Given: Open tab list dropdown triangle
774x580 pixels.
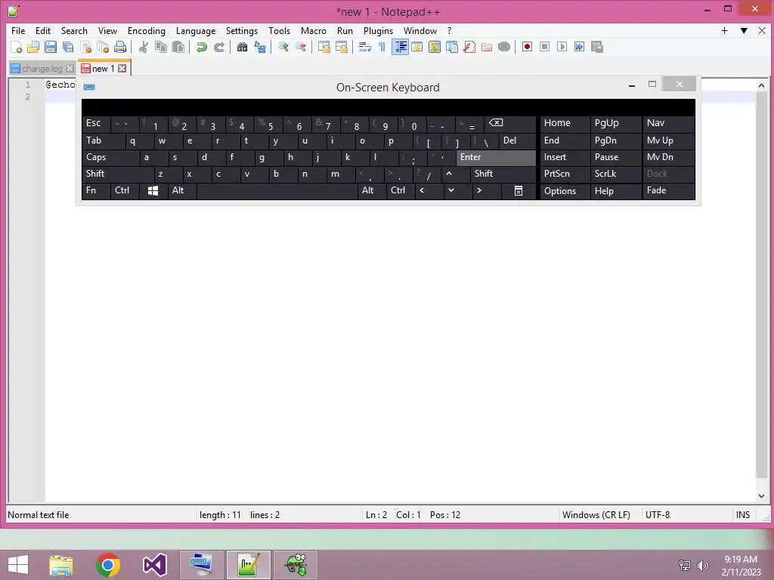Looking at the screenshot, I should tap(744, 30).
